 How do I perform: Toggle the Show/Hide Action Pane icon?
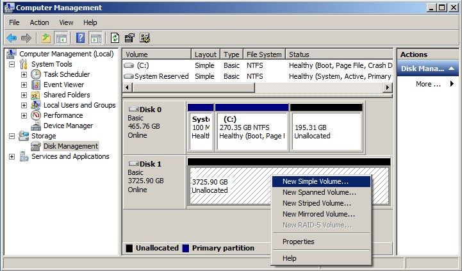[x=96, y=38]
